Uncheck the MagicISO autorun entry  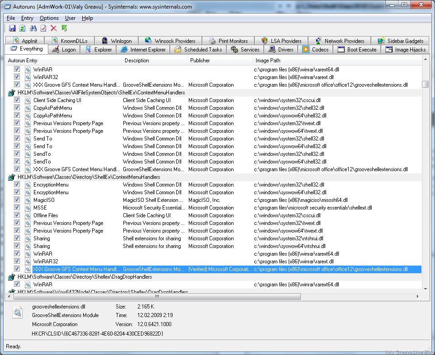[x=17, y=200]
